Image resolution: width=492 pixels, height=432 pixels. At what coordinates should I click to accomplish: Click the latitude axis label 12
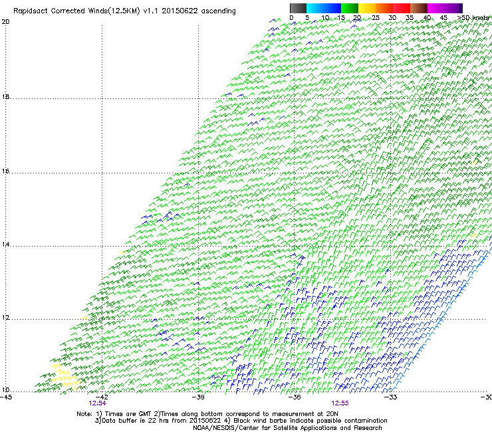click(x=5, y=318)
